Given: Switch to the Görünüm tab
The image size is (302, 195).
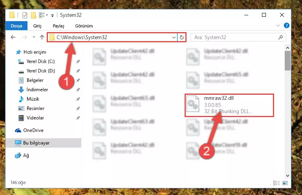Looking at the screenshot, I should [84, 26].
